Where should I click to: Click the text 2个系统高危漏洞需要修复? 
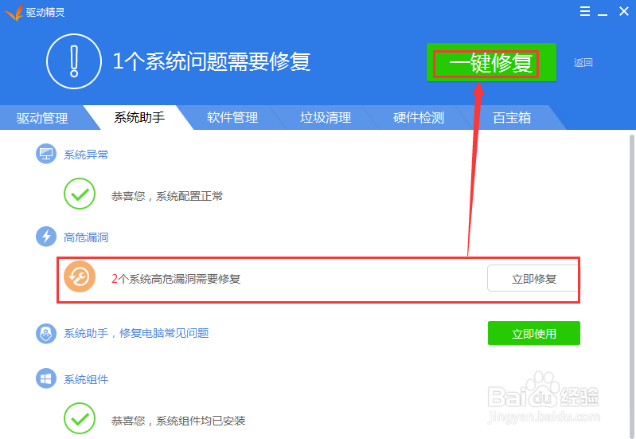pos(176,279)
